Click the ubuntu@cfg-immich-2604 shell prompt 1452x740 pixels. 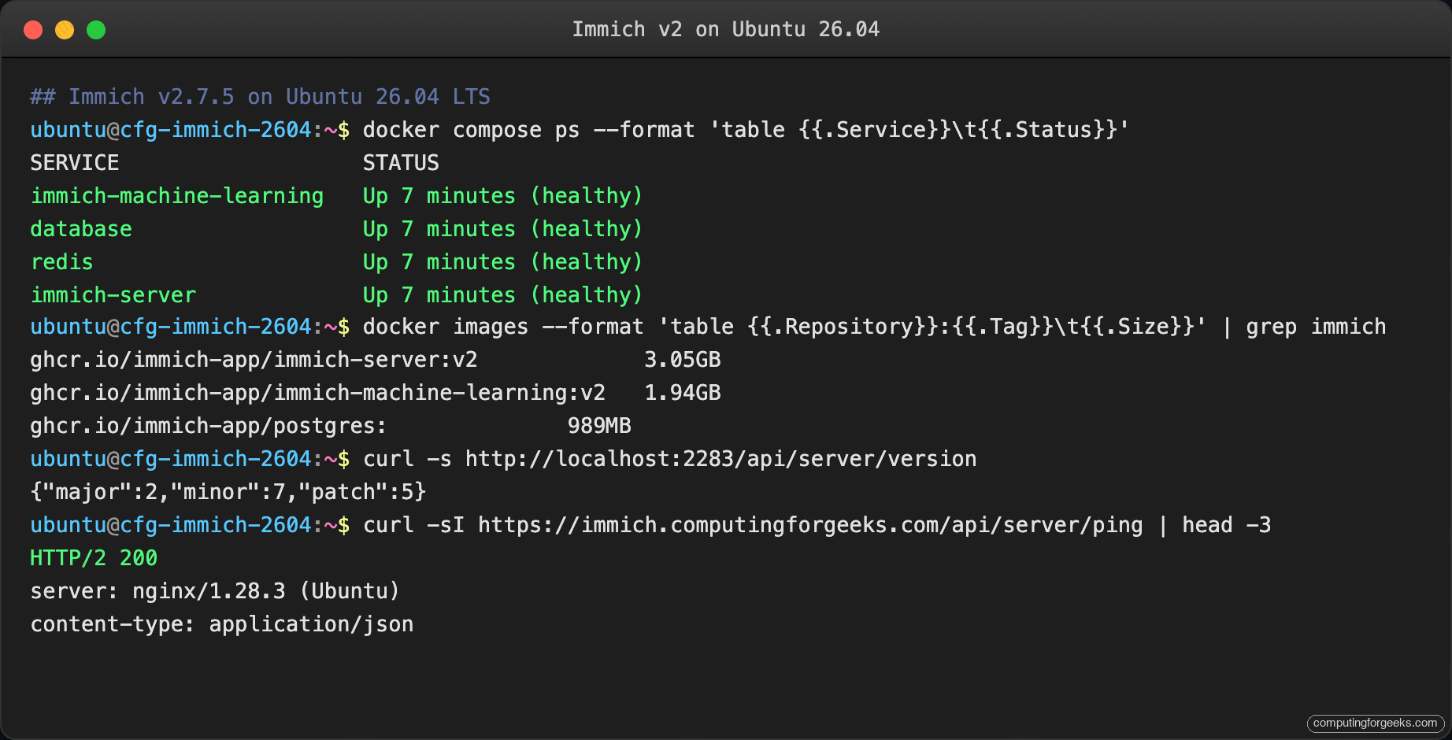tap(170, 129)
